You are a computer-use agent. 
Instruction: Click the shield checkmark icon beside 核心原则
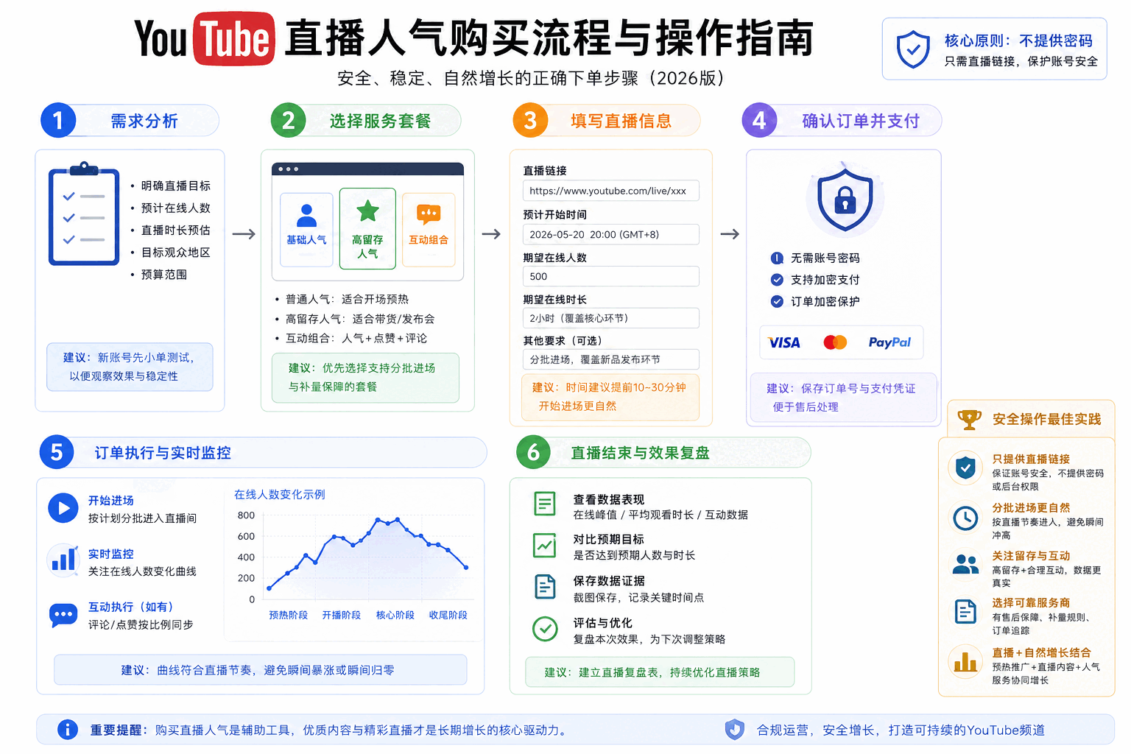point(913,49)
